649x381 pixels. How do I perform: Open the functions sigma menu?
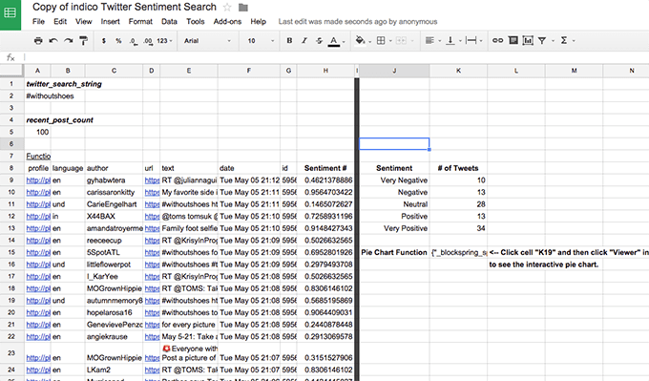pyautogui.click(x=568, y=41)
